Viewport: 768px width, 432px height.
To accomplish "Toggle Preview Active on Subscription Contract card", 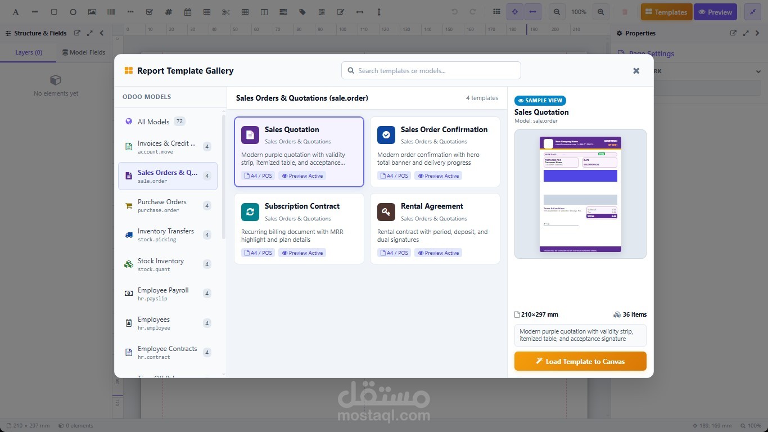I will pos(302,253).
